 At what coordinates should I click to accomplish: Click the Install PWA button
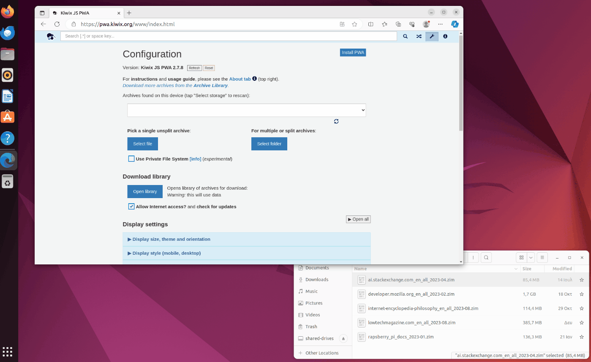(353, 52)
